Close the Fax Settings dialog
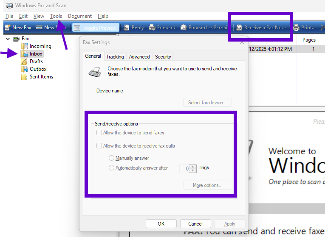 tap(242, 43)
